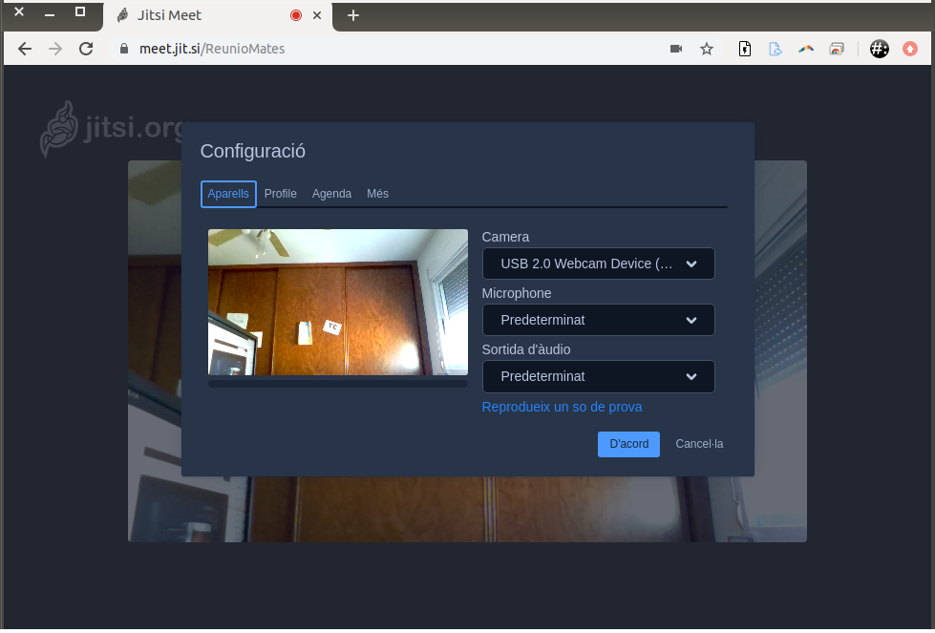Click the camera permission icon in address bar
This screenshot has height=633, width=935.
676,49
